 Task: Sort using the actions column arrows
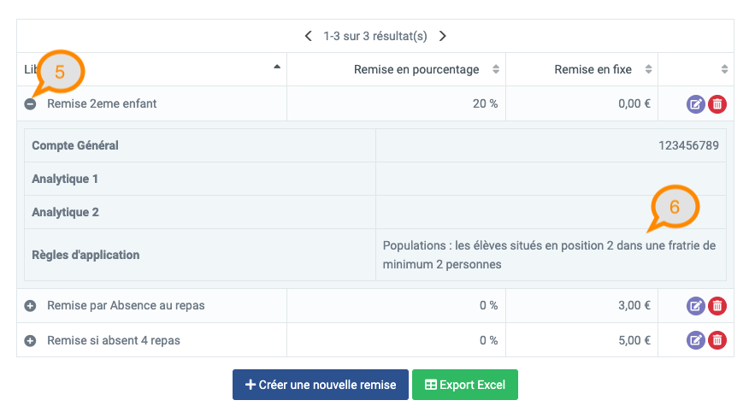pos(724,69)
